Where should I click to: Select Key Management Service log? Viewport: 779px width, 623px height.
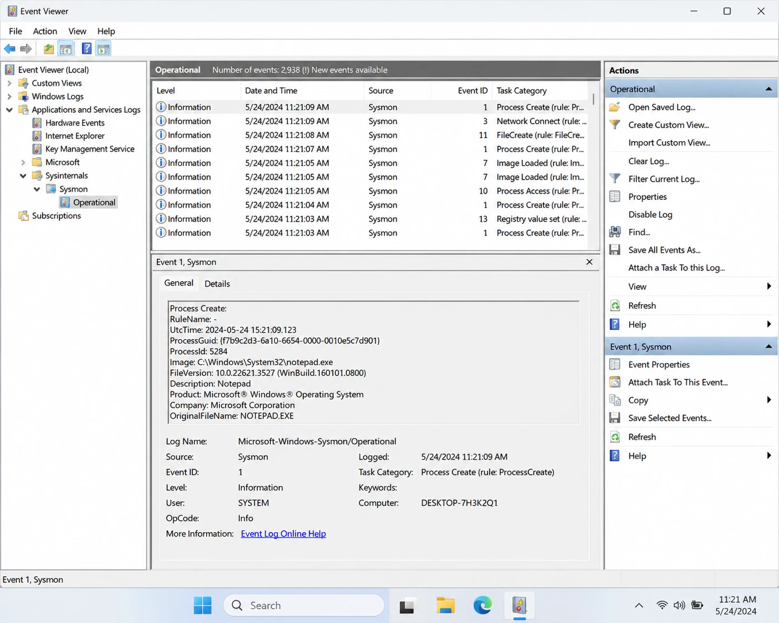(90, 149)
